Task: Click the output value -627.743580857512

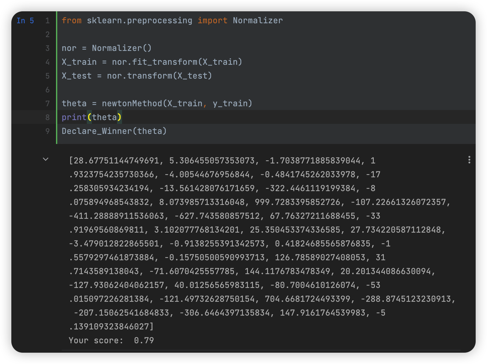Action: pyautogui.click(x=217, y=216)
